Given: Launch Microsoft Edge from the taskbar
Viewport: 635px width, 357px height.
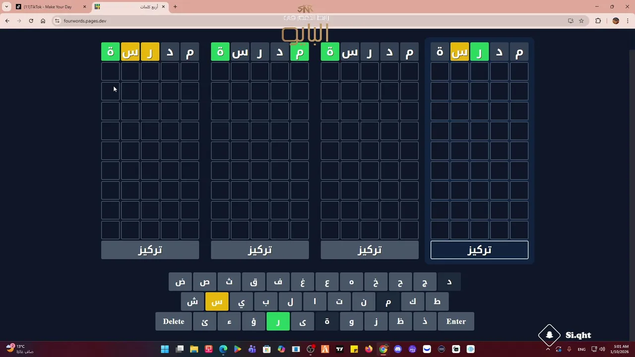Looking at the screenshot, I should pos(223,349).
